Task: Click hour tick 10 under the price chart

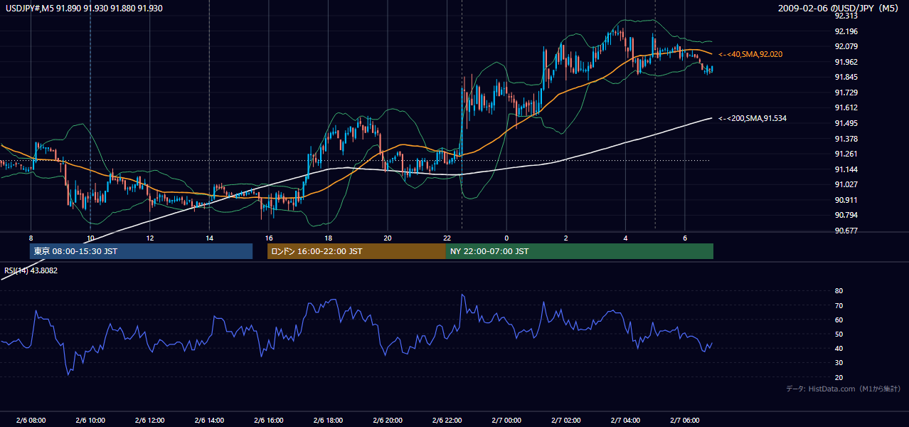Action: 90,238
